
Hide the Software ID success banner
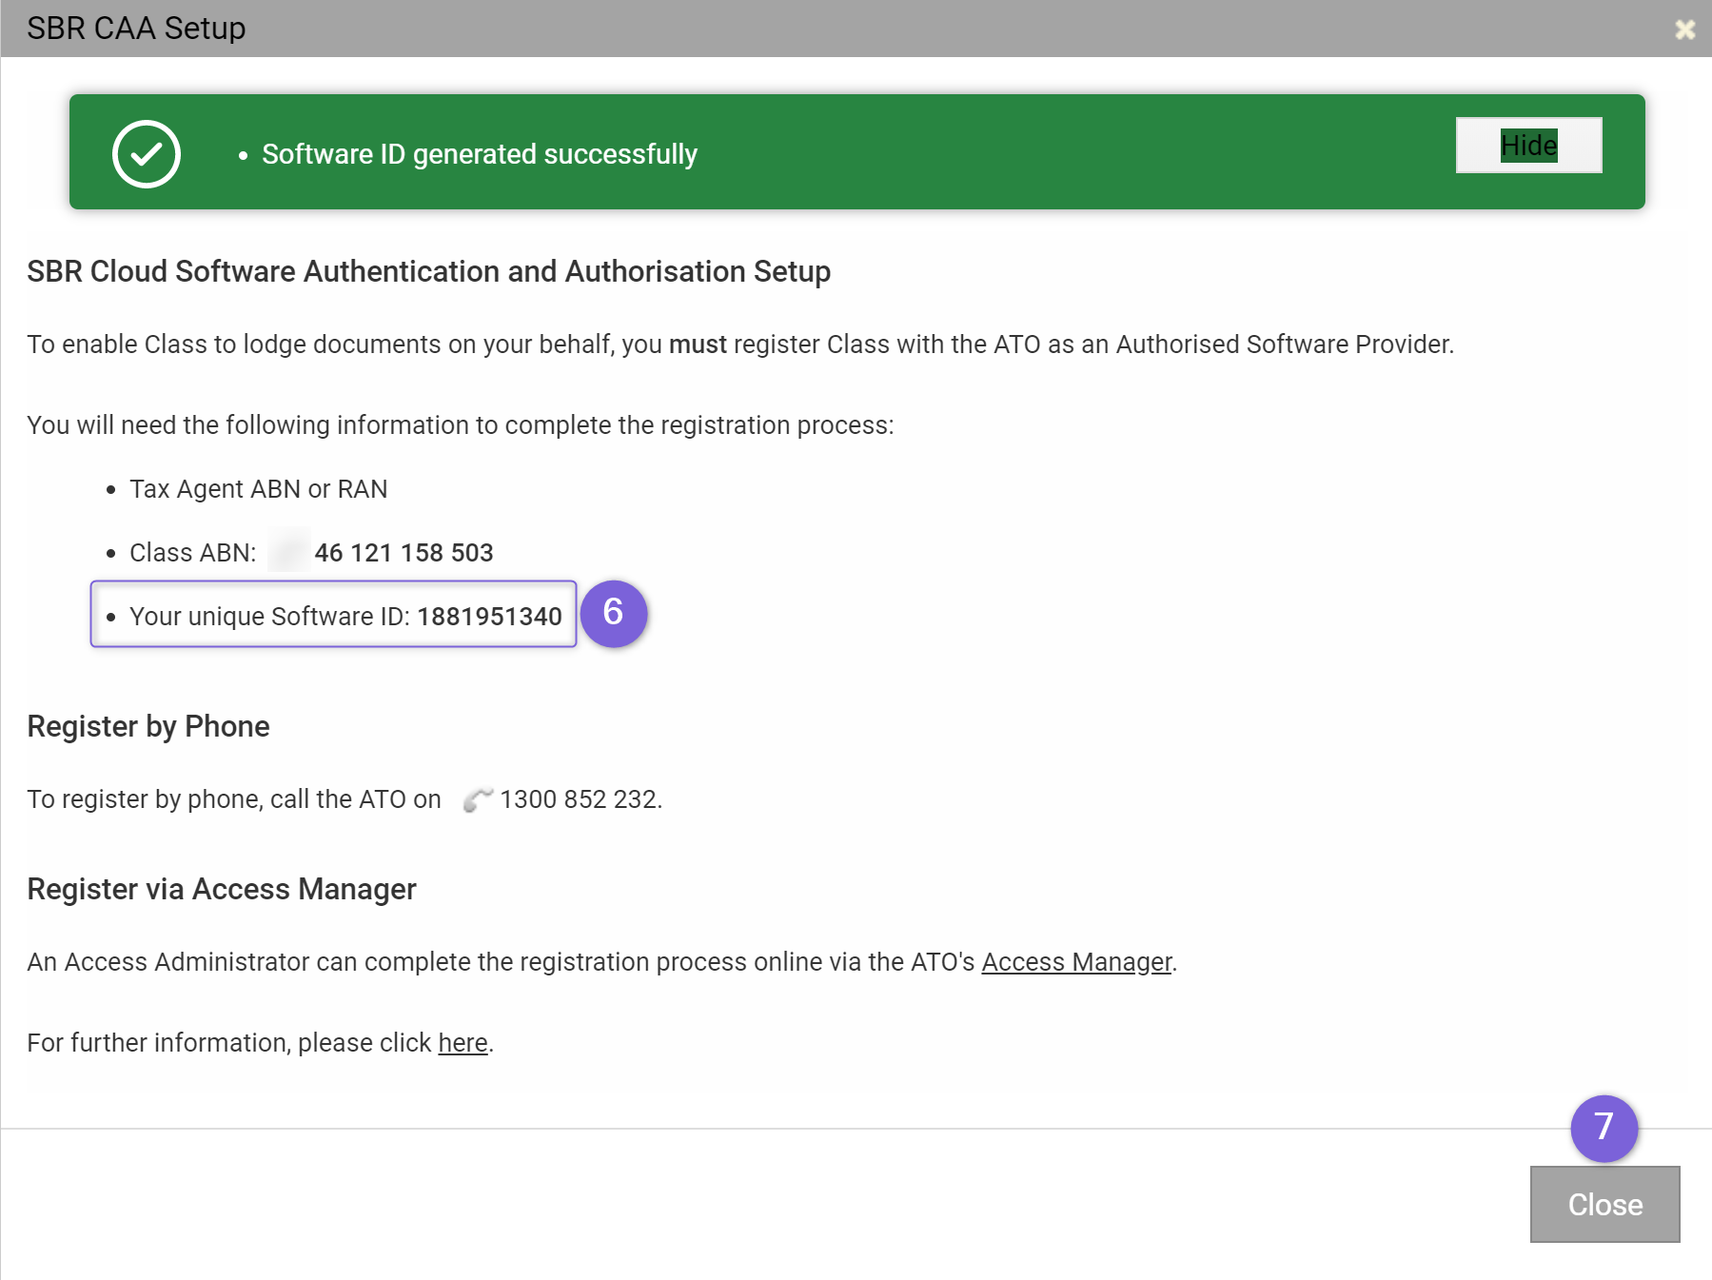pyautogui.click(x=1528, y=146)
